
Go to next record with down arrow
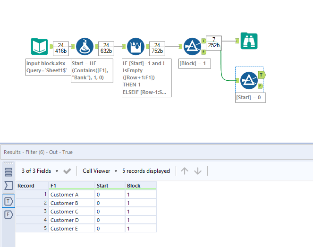[197, 171]
